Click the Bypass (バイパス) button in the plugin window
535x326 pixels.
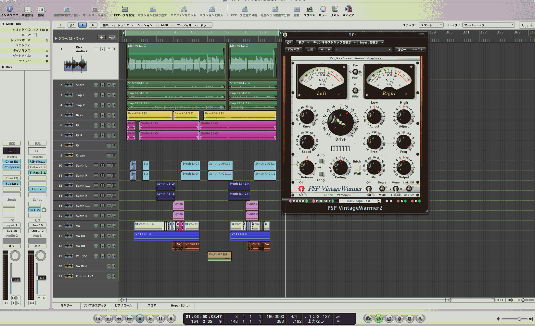click(294, 49)
